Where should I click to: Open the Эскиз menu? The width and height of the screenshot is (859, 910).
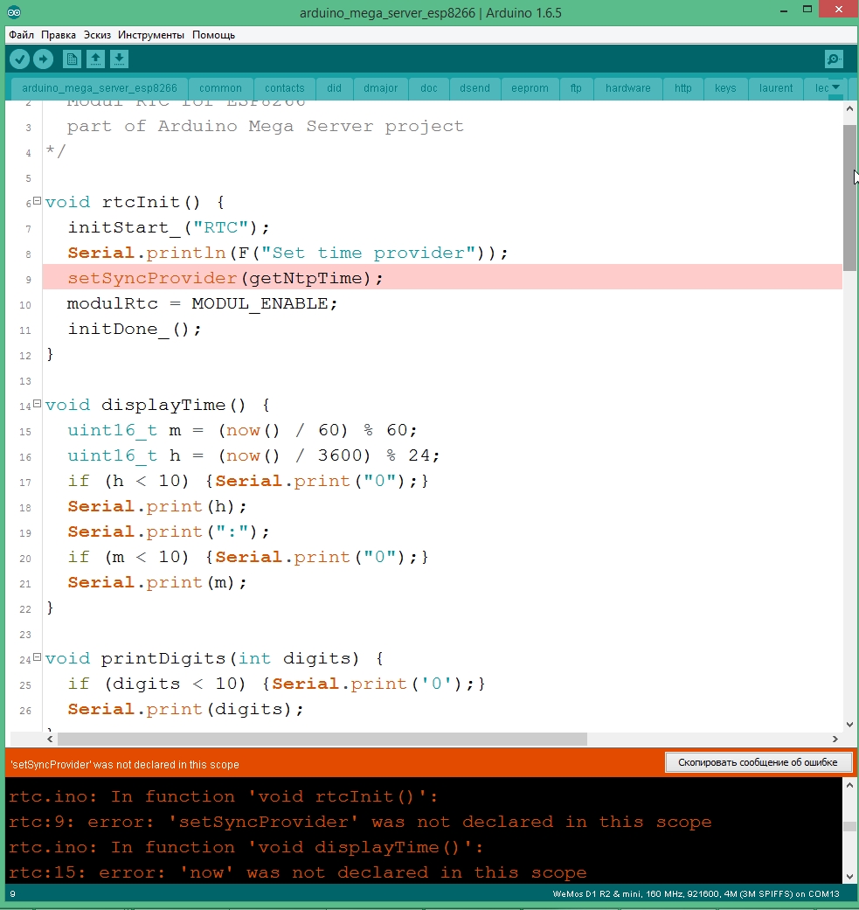tap(97, 35)
